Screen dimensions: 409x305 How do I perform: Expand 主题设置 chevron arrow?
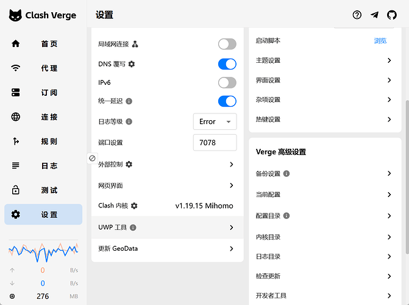click(x=389, y=60)
